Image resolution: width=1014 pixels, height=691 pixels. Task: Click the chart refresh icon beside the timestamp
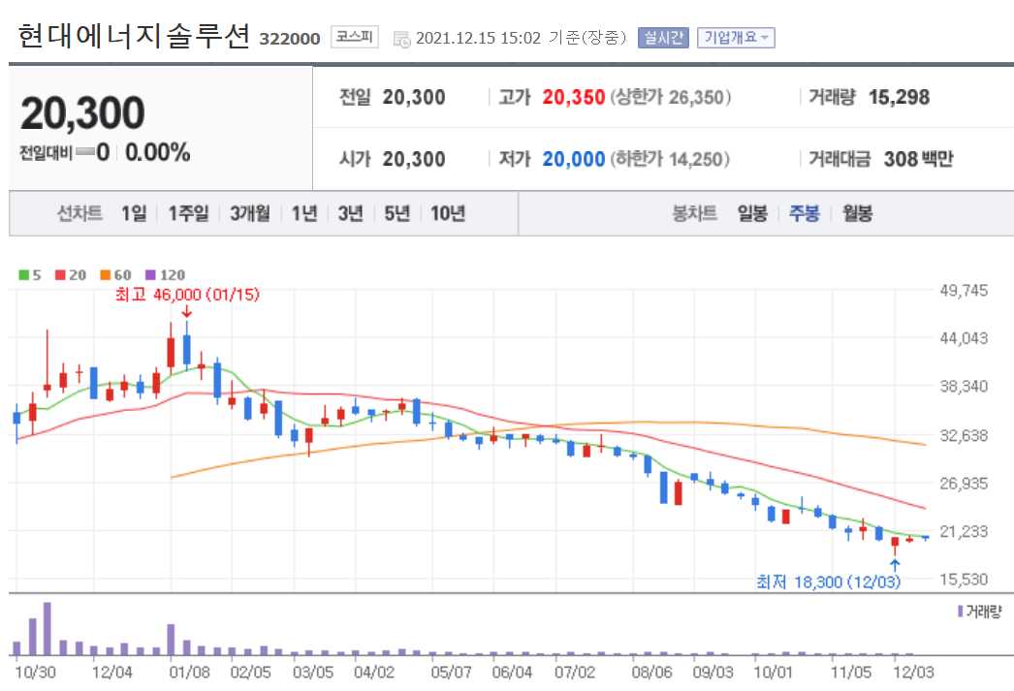coord(400,39)
